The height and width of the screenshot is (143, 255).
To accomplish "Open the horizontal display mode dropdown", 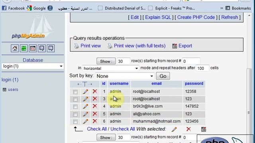I will pyautogui.click(x=111, y=68).
